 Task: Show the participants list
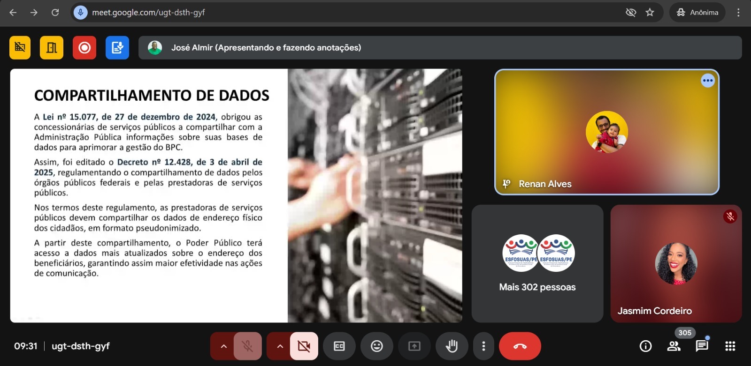tap(674, 346)
